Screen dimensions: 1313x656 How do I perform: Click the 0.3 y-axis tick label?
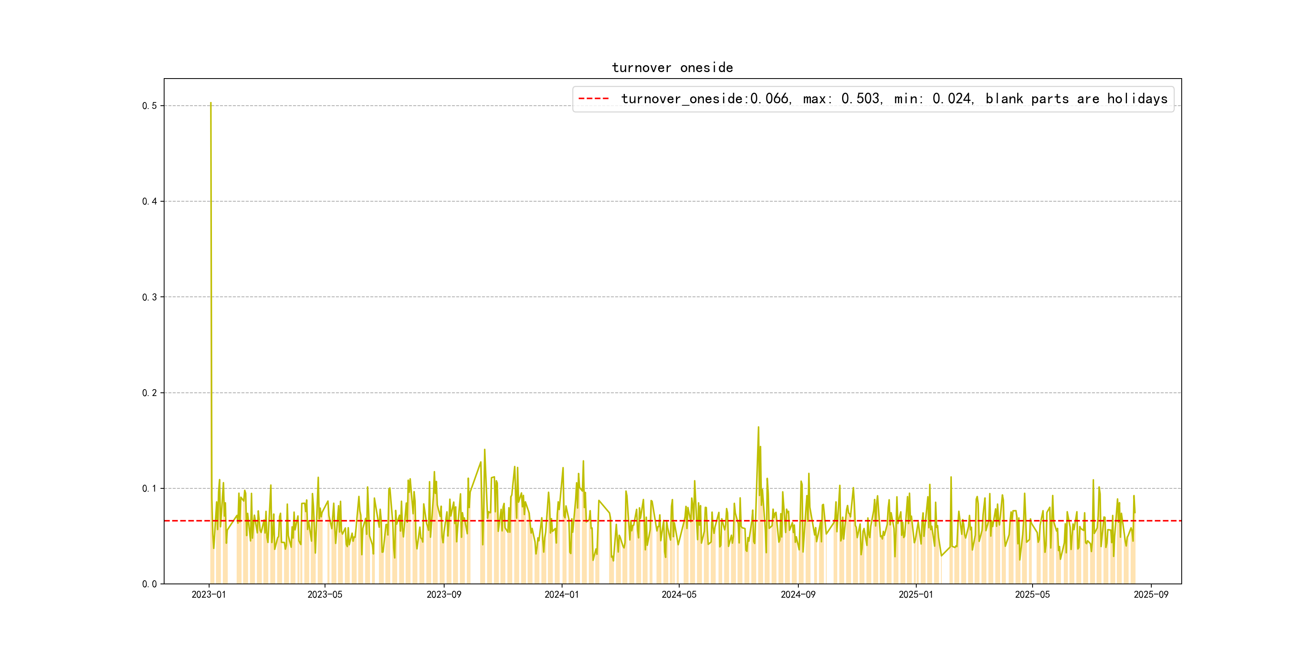[150, 298]
